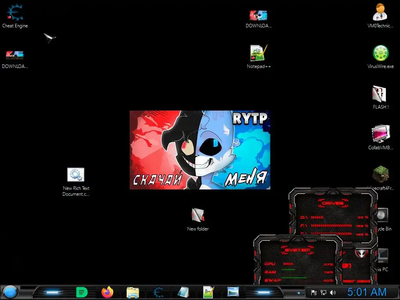Select the New Rich Text Document file
The width and height of the screenshot is (400, 300).
76,182
